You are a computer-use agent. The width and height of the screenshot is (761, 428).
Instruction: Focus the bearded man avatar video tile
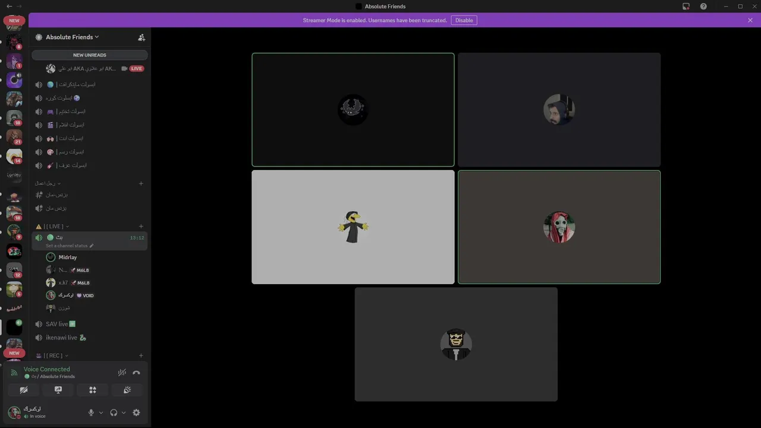[x=559, y=110]
